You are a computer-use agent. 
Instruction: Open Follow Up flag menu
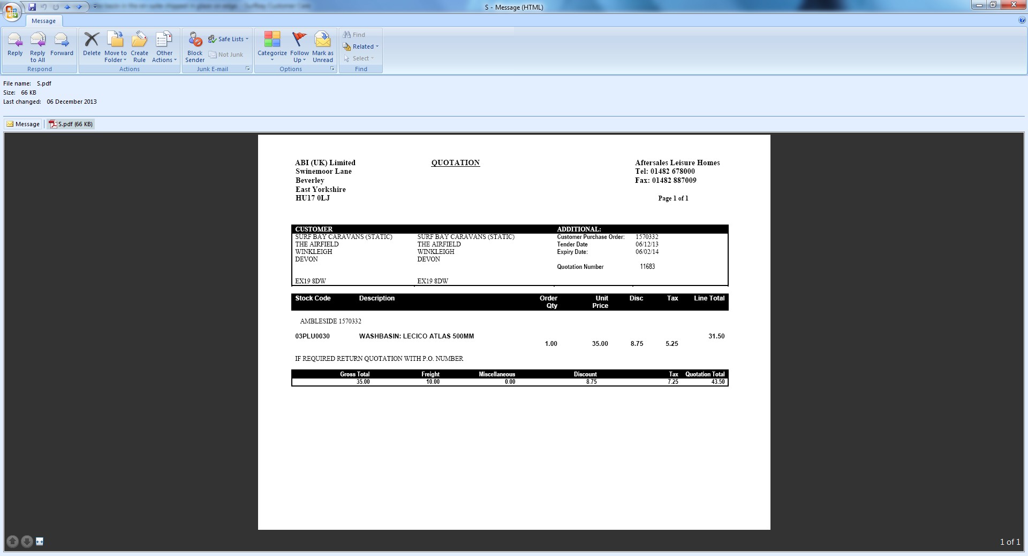(x=299, y=47)
